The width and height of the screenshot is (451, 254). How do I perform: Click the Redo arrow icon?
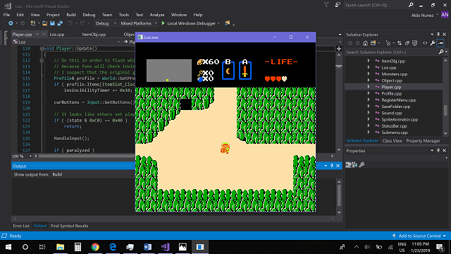coord(82,23)
